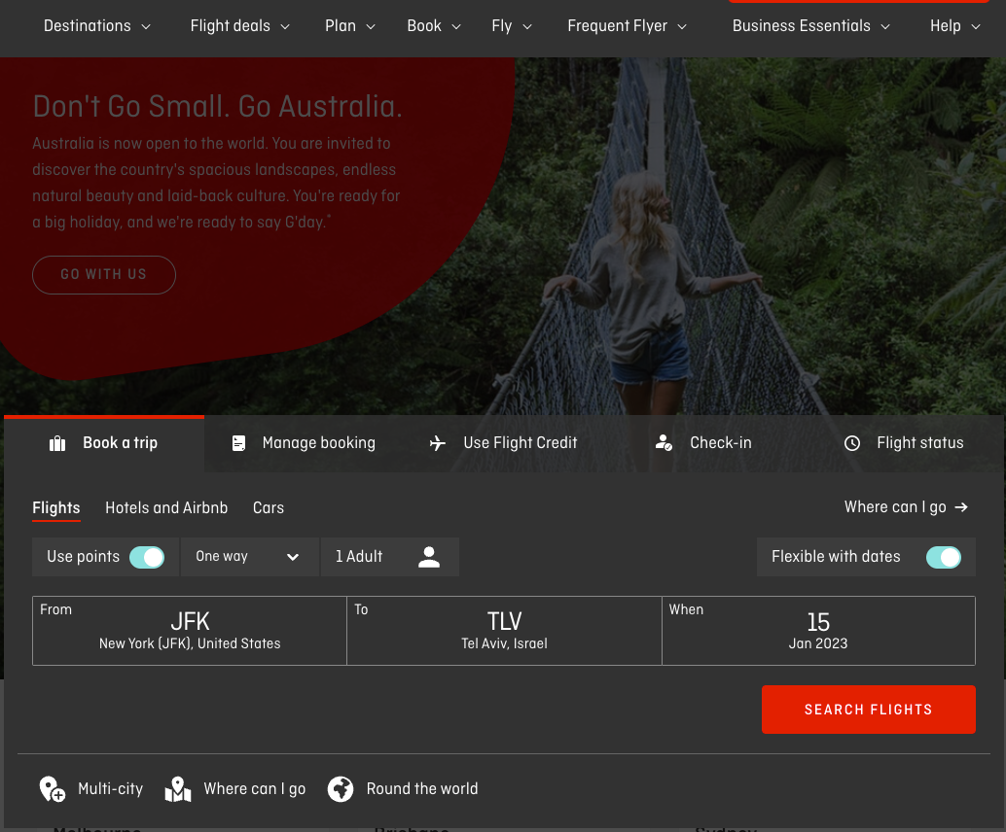Switch to Hotels and Airbnb tab
Image resolution: width=1006 pixels, height=832 pixels.
166,508
